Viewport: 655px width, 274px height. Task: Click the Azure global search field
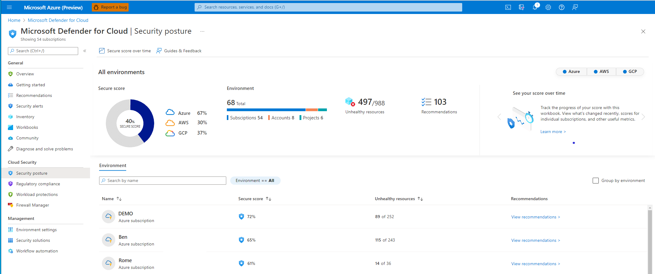pyautogui.click(x=328, y=7)
